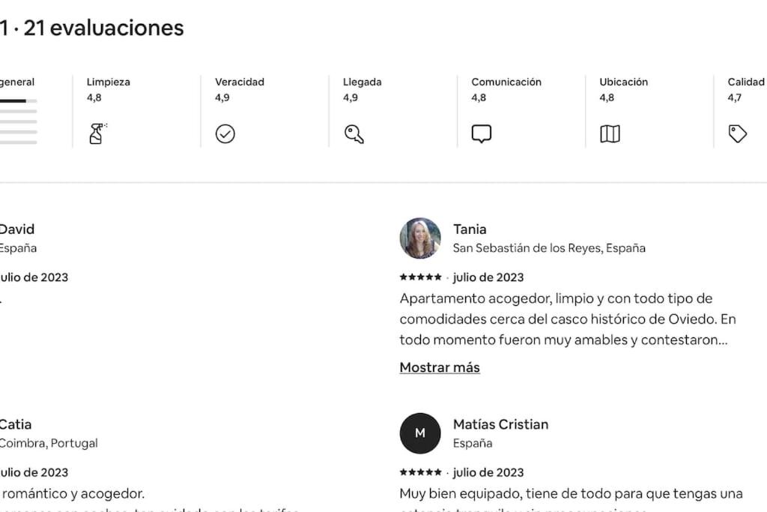
Task: Open Matías Cristian's M avatar
Action: coord(420,433)
